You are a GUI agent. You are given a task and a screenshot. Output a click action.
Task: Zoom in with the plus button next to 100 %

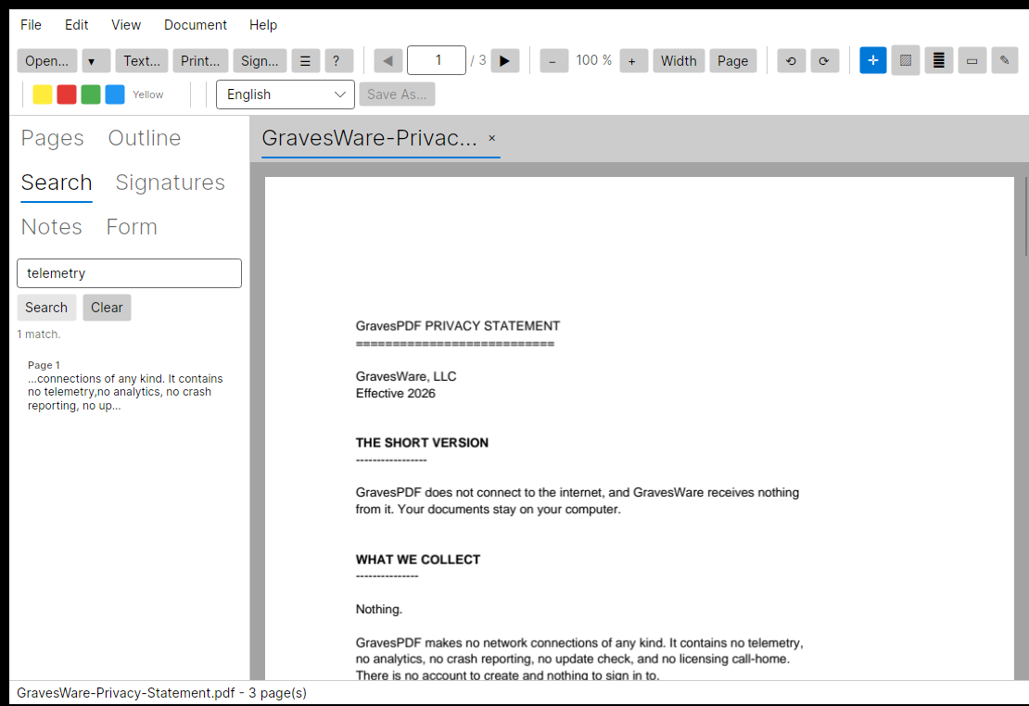(632, 61)
